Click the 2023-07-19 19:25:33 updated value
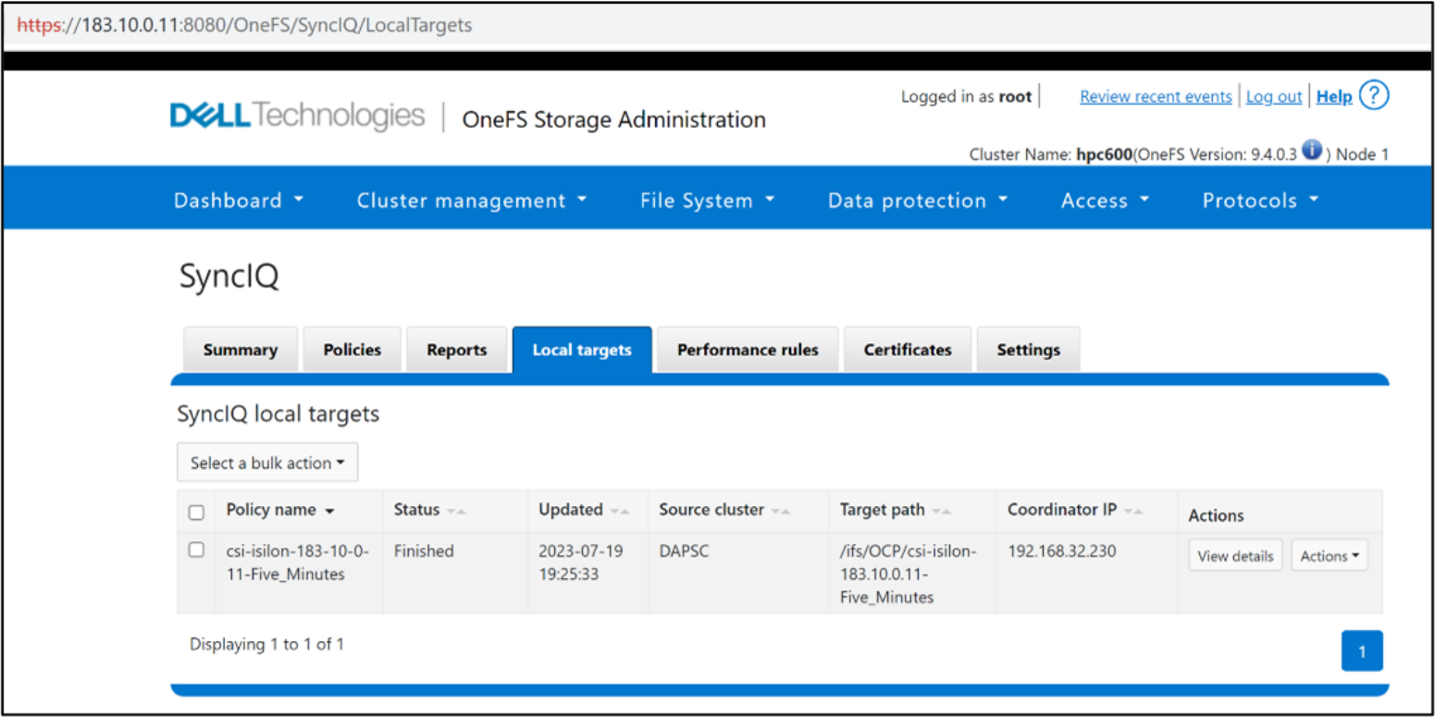The height and width of the screenshot is (717, 1435). [x=581, y=562]
